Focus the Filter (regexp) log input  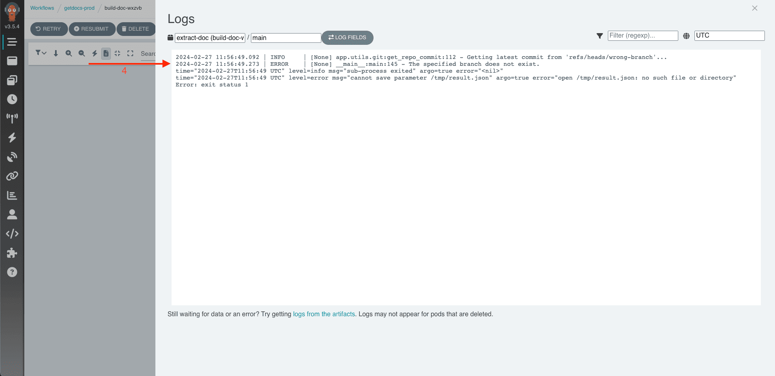643,36
